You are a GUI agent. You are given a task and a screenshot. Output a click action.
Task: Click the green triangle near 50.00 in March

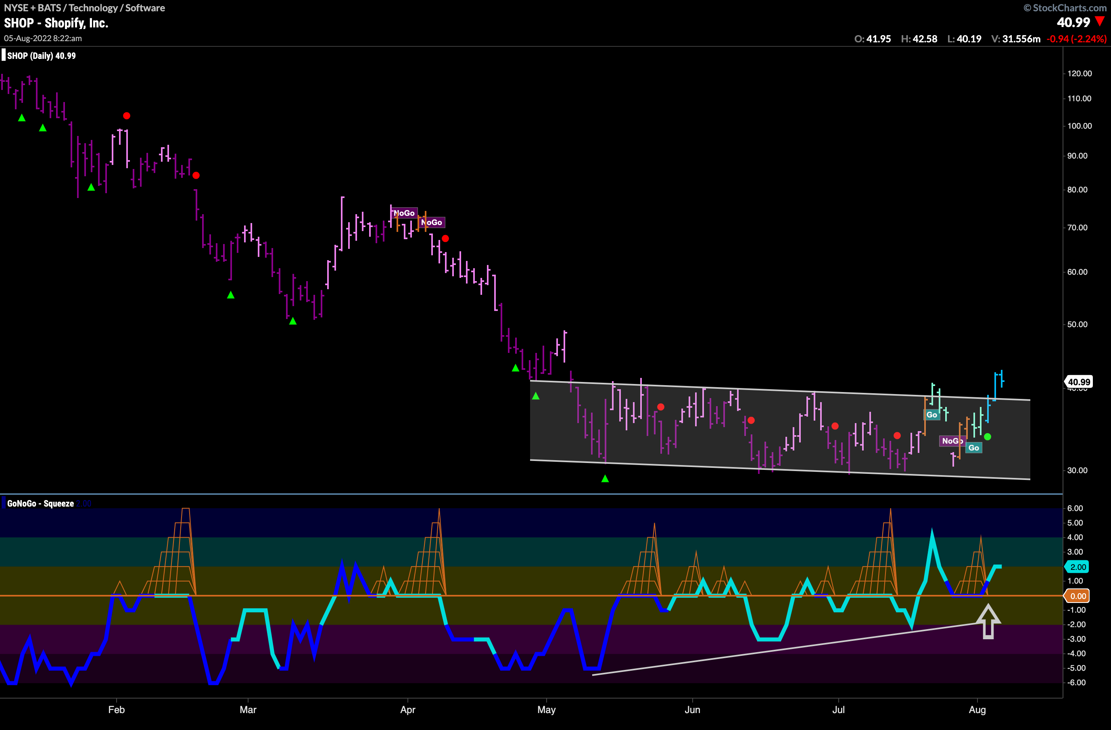tap(293, 321)
